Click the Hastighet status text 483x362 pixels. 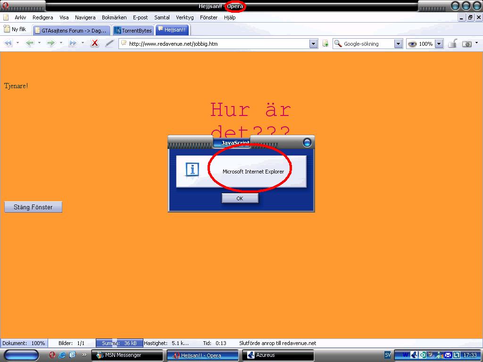click(167, 343)
